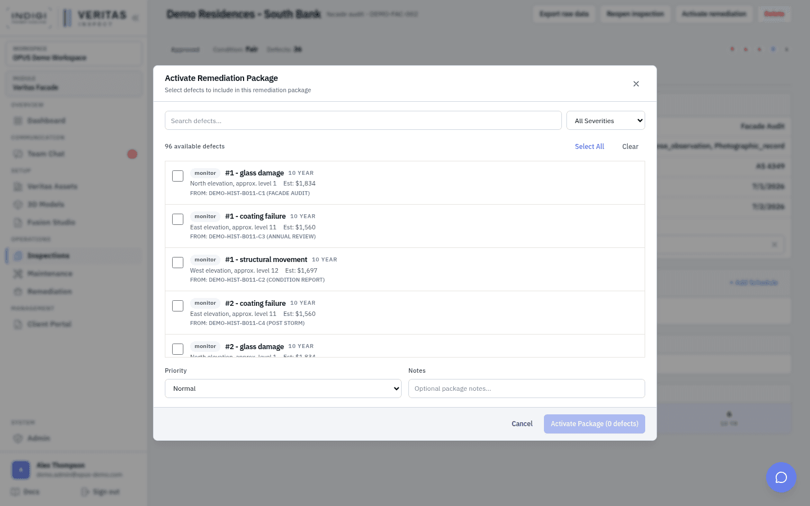Click the Sign out icon

click(x=85, y=492)
